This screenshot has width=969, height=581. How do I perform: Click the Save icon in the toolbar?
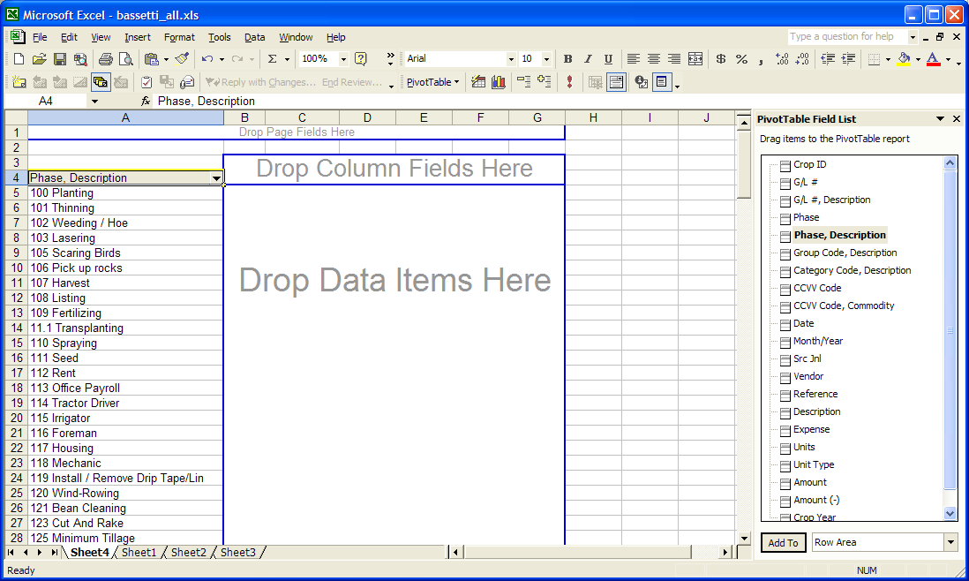point(60,59)
